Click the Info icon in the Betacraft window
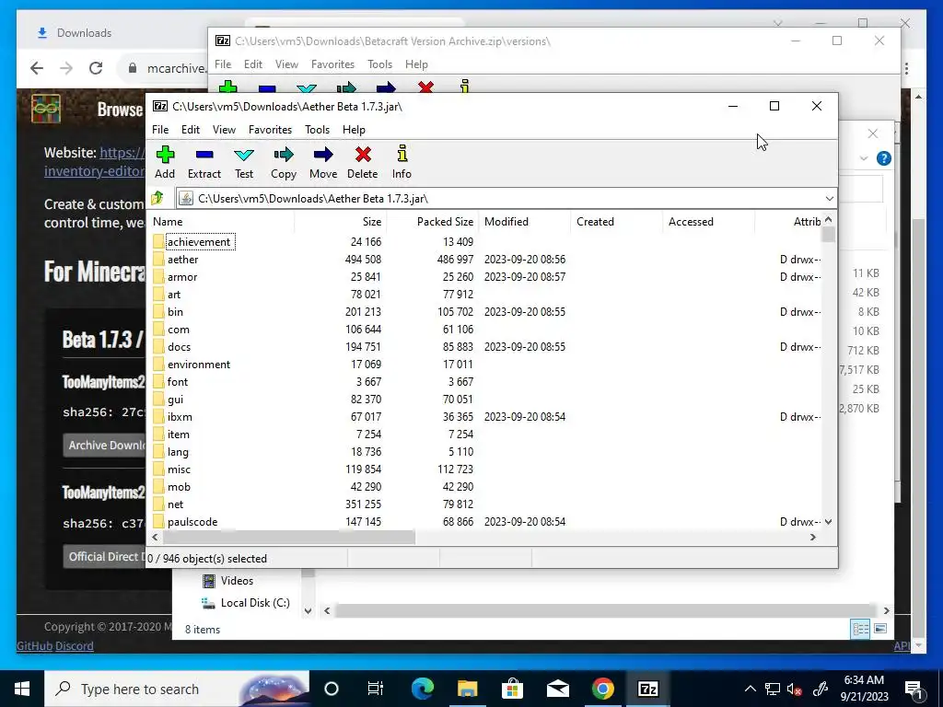Screen dimensions: 943x707 [x=464, y=87]
